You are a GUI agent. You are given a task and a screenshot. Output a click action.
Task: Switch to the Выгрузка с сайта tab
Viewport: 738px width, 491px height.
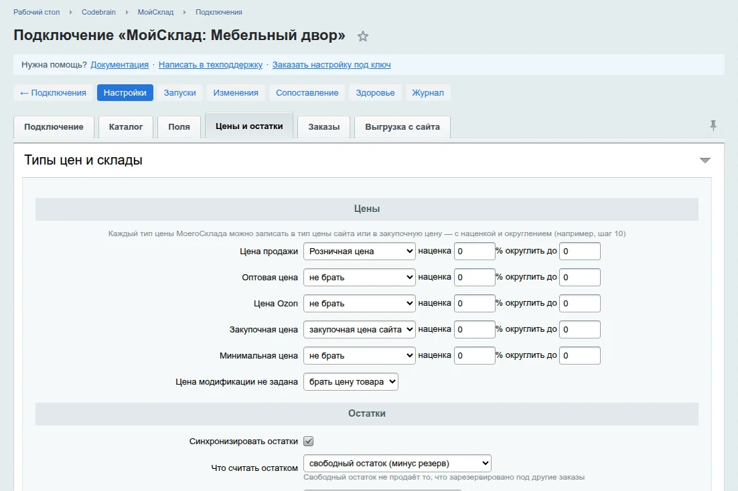(x=402, y=127)
